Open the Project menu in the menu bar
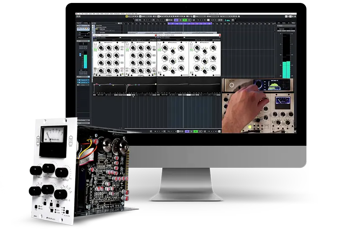349x234 pixels. (x=86, y=14)
